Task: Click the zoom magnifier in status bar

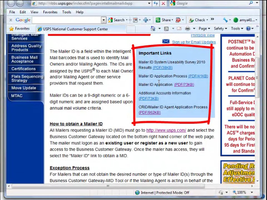Action: coord(234,192)
